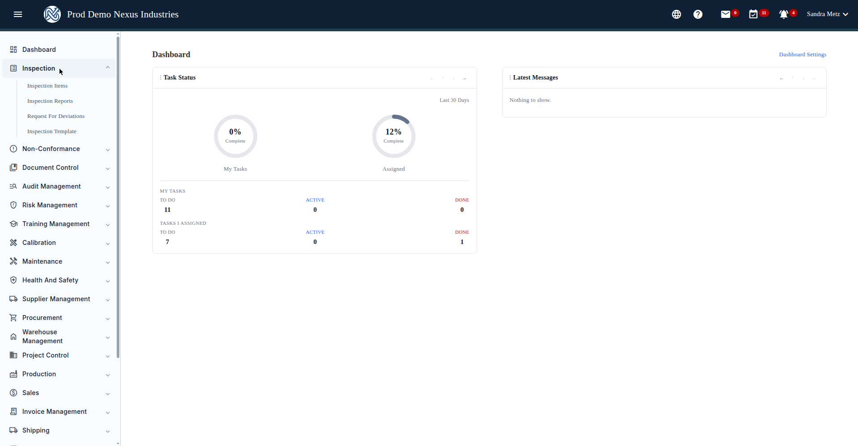Image resolution: width=858 pixels, height=446 pixels.
Task: Collapse the Inspection menu chevron
Action: [x=108, y=67]
